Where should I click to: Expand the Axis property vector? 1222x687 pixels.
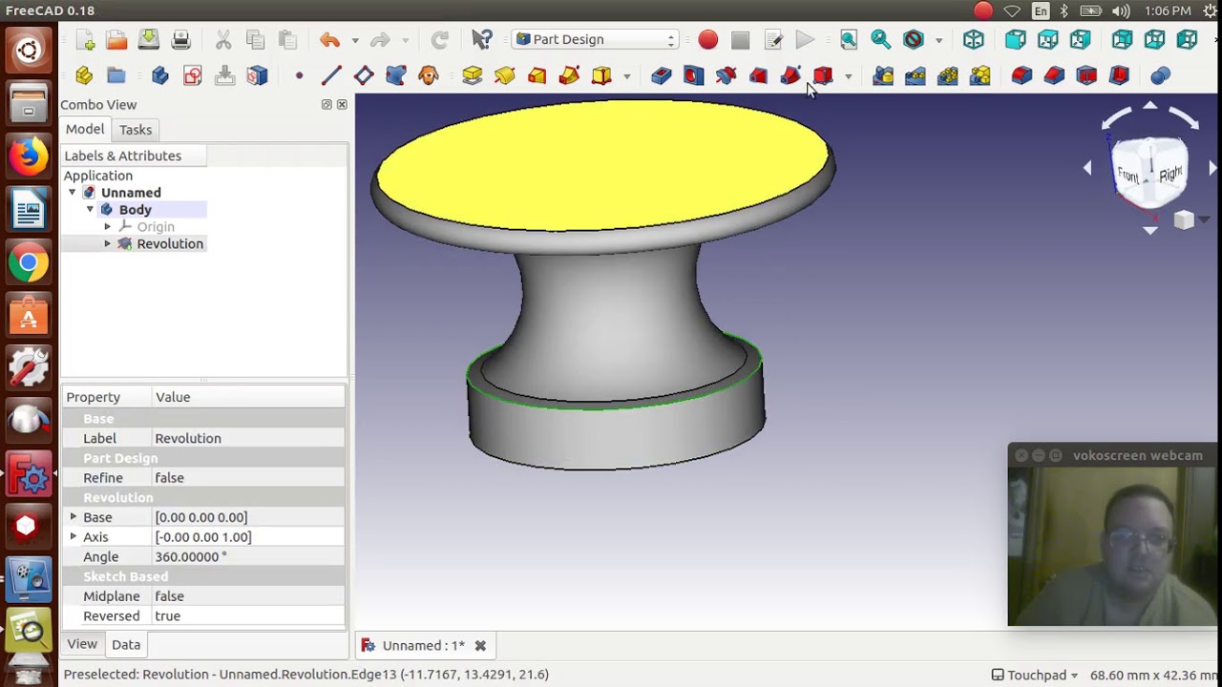[x=74, y=537]
